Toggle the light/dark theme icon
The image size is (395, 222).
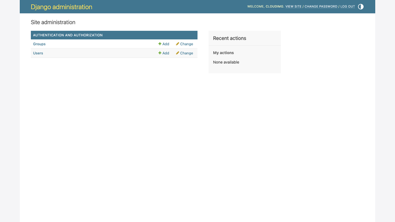(x=361, y=7)
